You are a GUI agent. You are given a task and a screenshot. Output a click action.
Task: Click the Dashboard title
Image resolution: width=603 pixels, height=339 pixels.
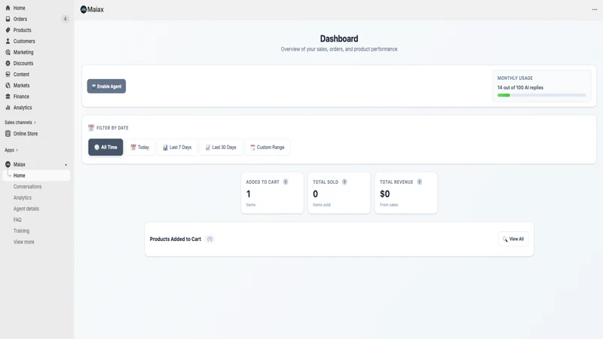339,39
